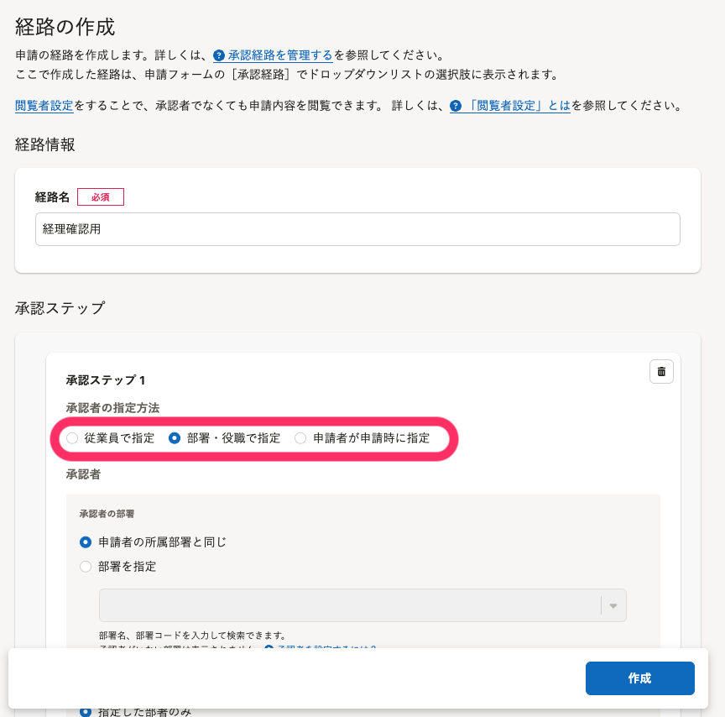Choose 申請者の所属部署と同じ radio button

tap(86, 542)
